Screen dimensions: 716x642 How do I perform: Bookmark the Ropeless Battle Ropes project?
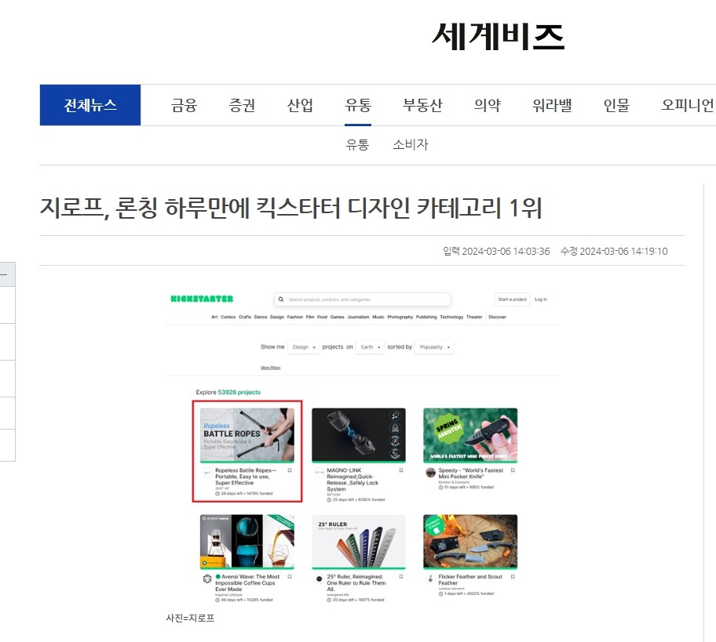coord(290,470)
